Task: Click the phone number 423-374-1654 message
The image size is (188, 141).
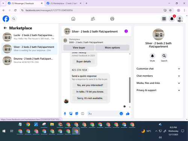Action: (x=79, y=70)
